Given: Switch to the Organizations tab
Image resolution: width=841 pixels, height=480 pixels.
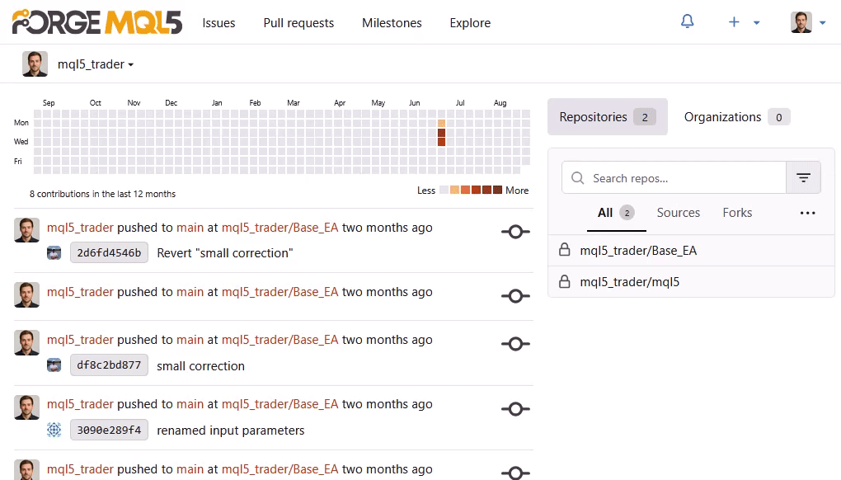Looking at the screenshot, I should 736,117.
